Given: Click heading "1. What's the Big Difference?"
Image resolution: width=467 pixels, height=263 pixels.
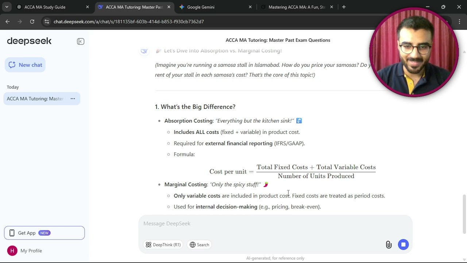Looking at the screenshot, I should coord(195,107).
